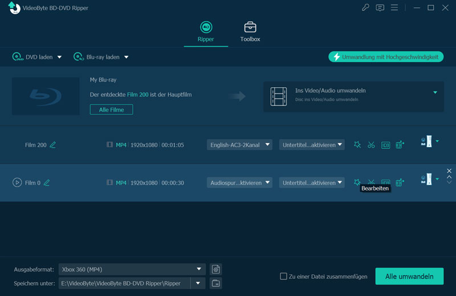
Task: Open the register key icon
Action: tap(365, 7)
